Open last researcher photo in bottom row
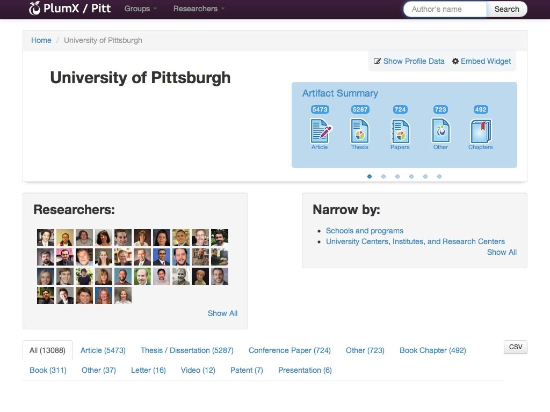Viewport: 550px width, 412px height. 123,296
